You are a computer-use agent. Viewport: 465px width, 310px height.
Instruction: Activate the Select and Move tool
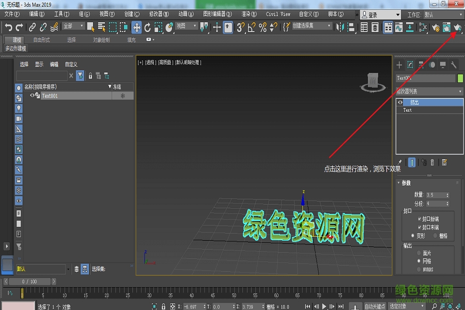[x=137, y=28]
